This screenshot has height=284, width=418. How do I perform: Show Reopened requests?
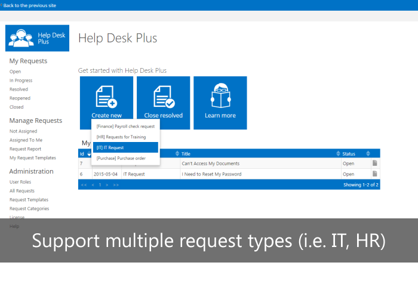pyautogui.click(x=20, y=98)
